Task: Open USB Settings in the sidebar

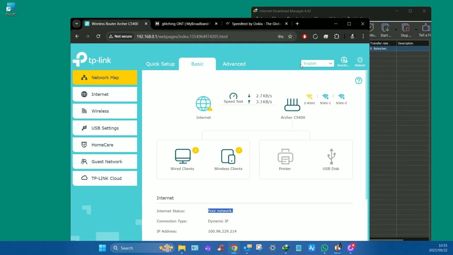Action: coord(105,128)
